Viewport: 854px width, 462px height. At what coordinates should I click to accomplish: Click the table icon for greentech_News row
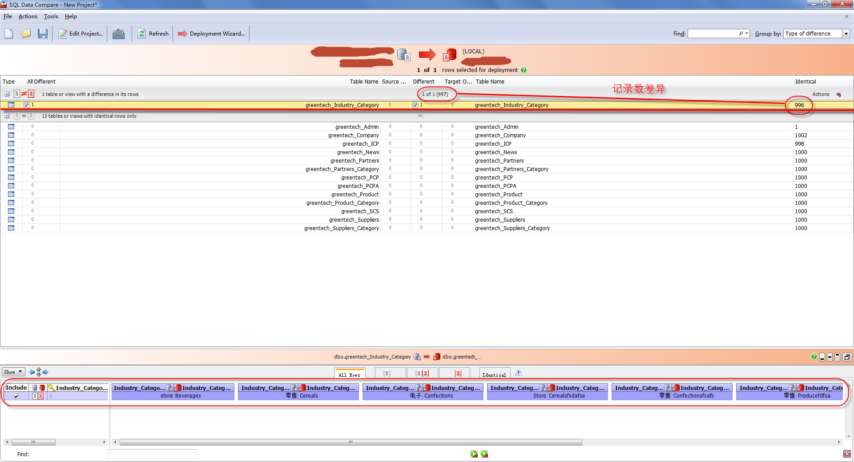click(x=11, y=152)
